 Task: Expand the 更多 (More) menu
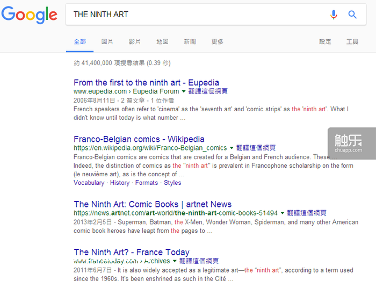coord(217,41)
